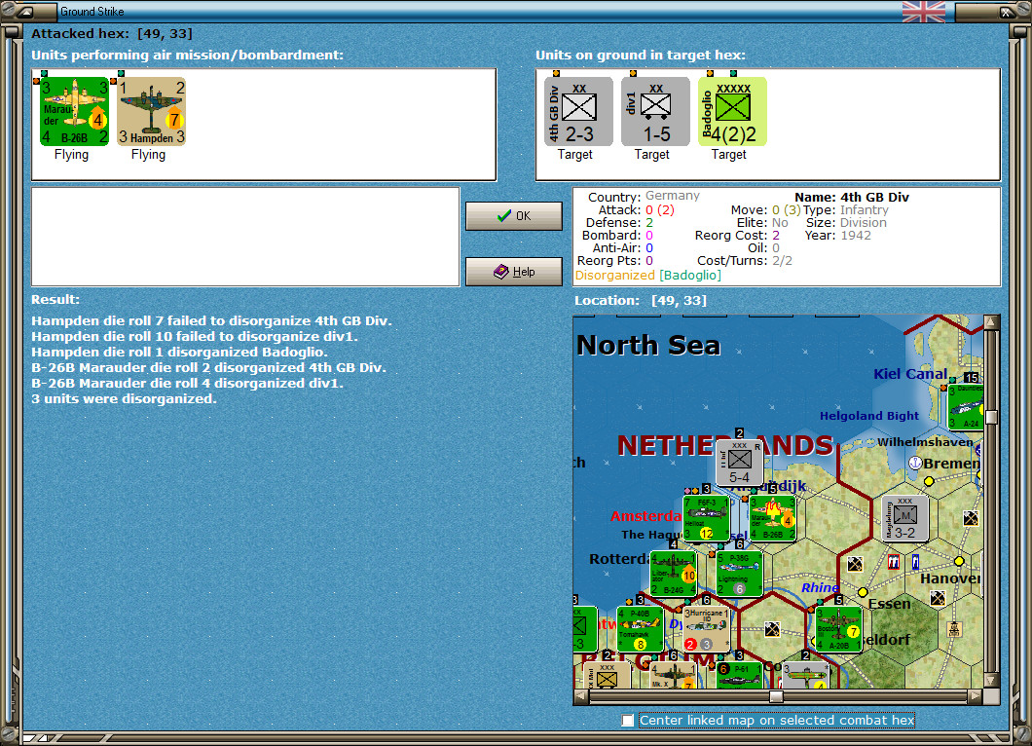Select the A-24 Dauntless counter near Kiel Canal
This screenshot has height=746, width=1032.
[x=967, y=400]
